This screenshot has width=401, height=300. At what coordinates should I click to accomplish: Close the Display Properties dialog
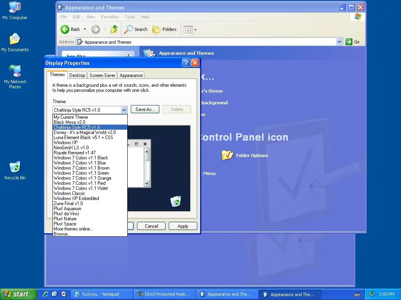195,63
